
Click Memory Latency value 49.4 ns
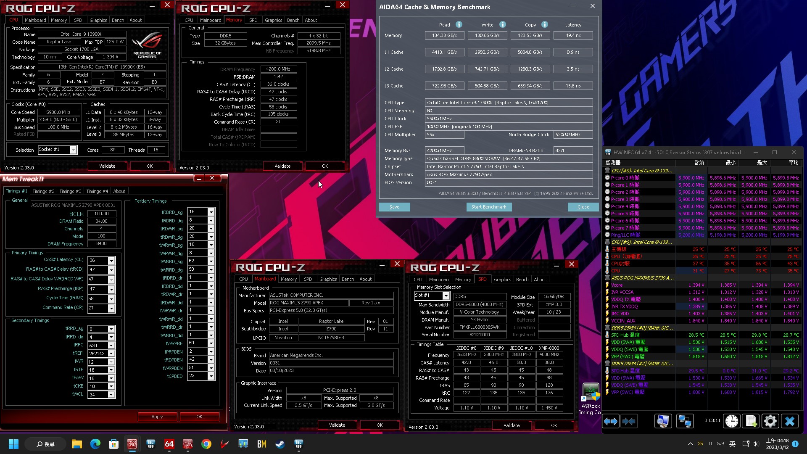(x=573, y=35)
